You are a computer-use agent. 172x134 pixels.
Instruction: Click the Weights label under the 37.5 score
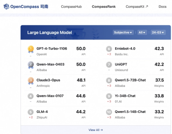coord(159,86)
